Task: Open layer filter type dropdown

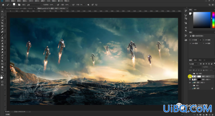Action: 194,64
